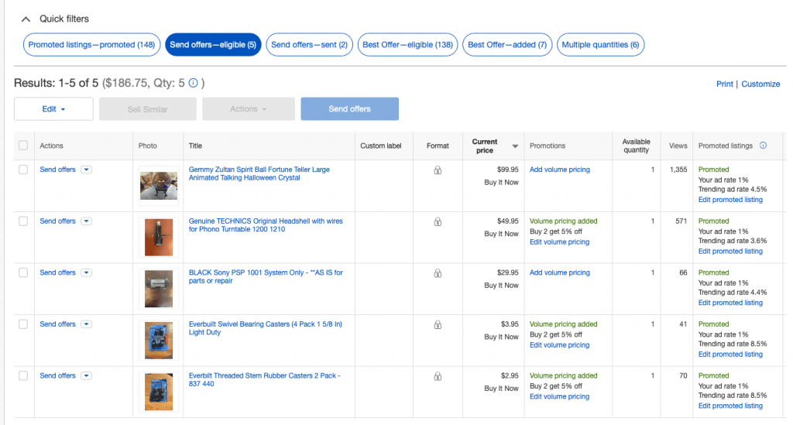Image resolution: width=793 pixels, height=425 pixels.
Task: Sort by Current price arrow
Action: [x=515, y=146]
